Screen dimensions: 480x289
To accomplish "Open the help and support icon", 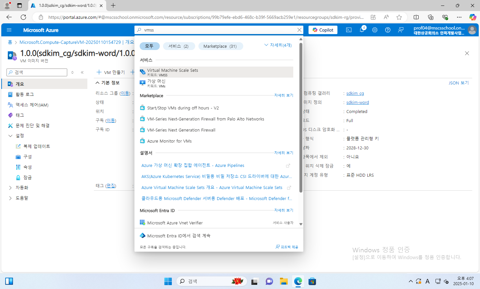I will 388,30.
